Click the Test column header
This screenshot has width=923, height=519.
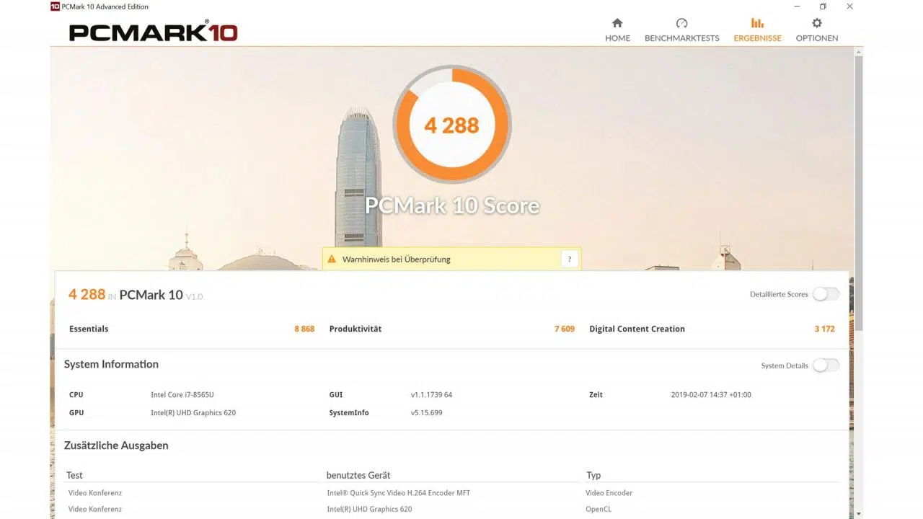(74, 475)
